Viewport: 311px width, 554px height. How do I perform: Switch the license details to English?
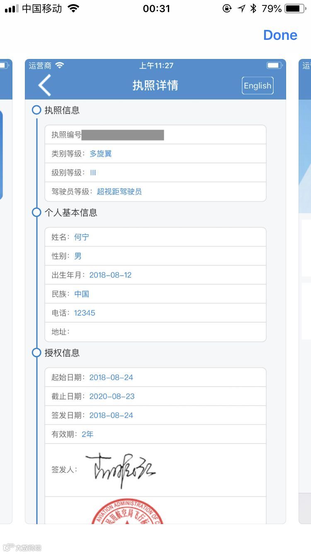pos(258,86)
